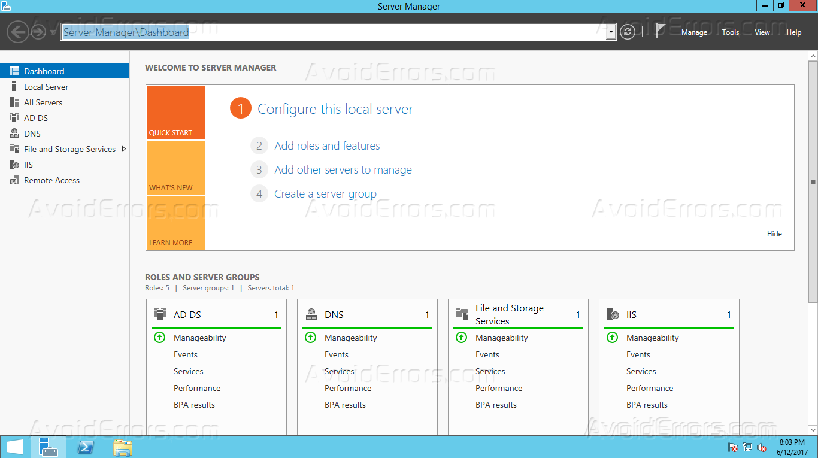Click the AD DS tile title
This screenshot has height=458, width=818.
[187, 314]
